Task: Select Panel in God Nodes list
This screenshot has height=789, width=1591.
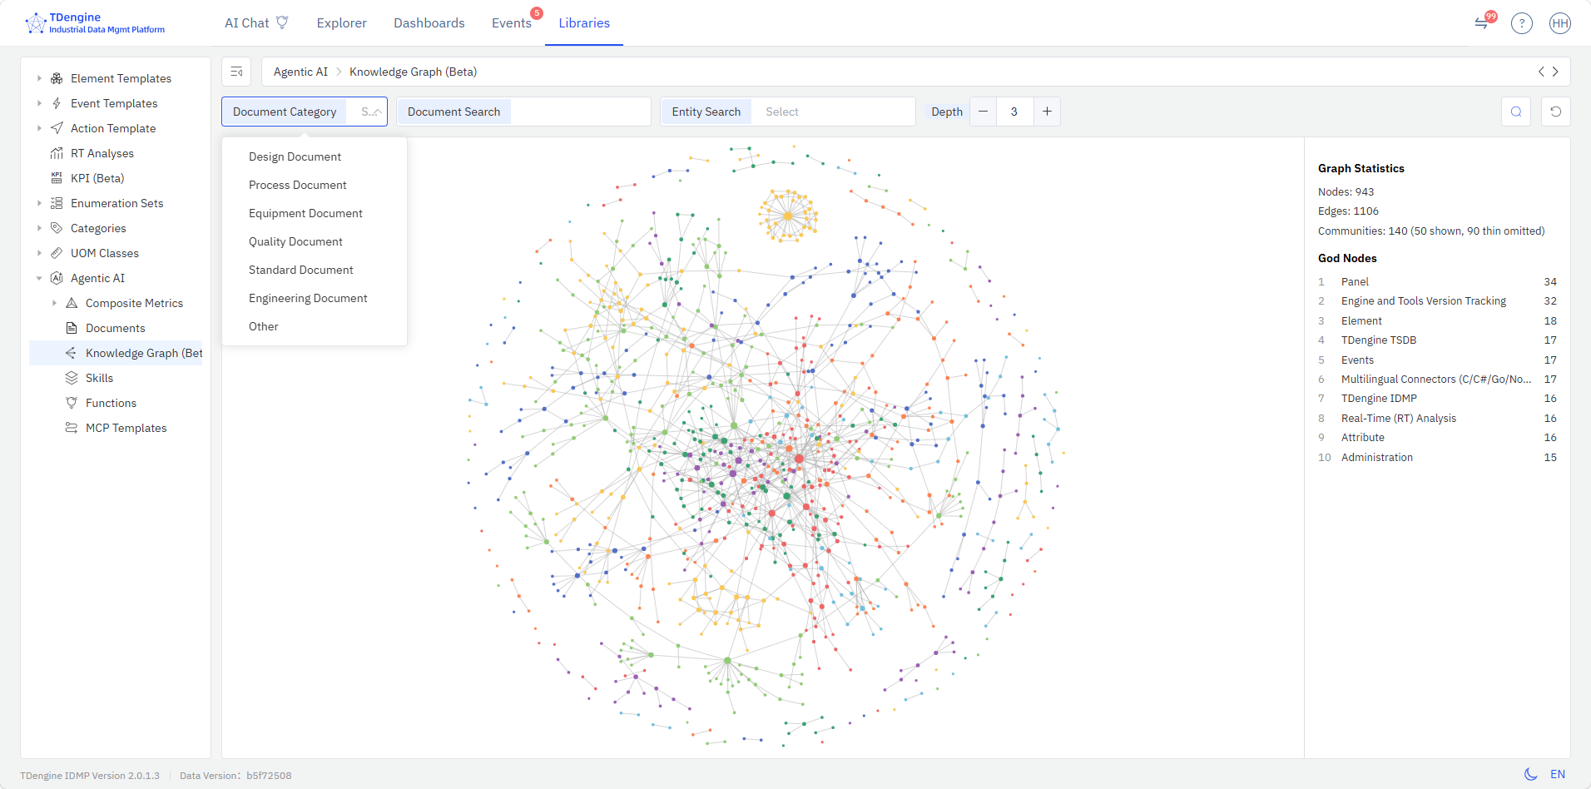Action: point(1437,281)
